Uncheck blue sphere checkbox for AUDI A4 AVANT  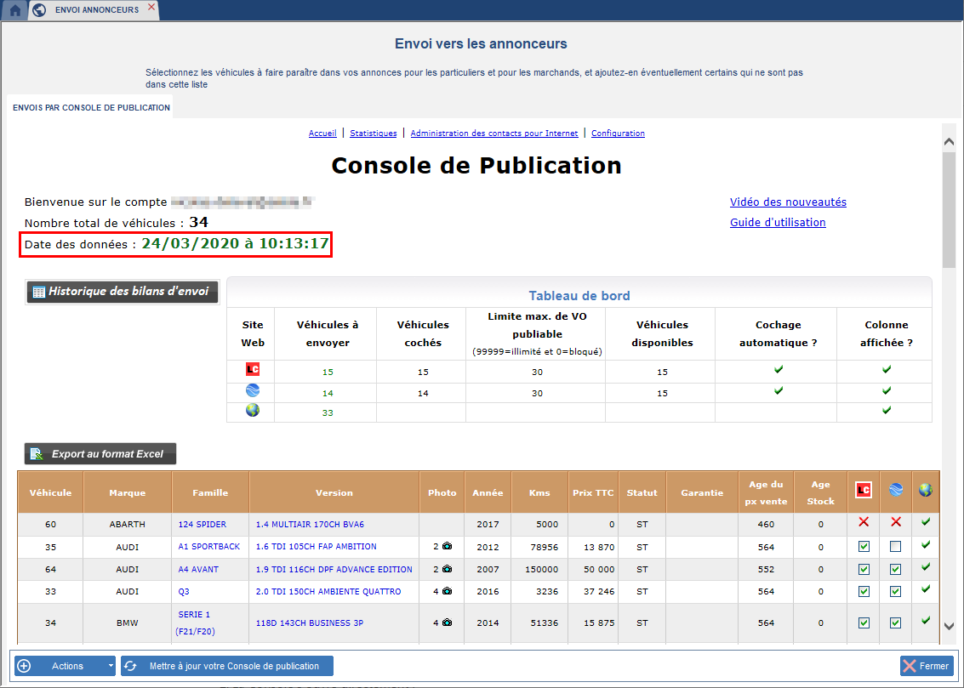(896, 570)
